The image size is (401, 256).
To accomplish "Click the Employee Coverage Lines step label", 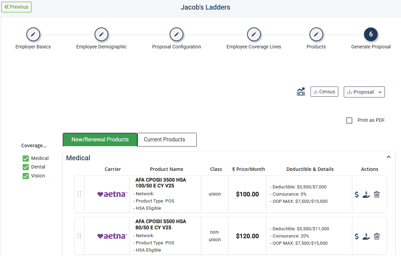I will tap(254, 47).
